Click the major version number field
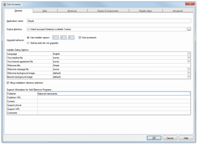 (x=56, y=37)
